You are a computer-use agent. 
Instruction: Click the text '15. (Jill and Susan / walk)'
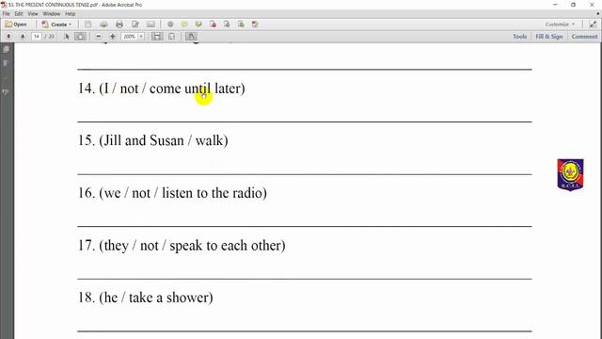[x=153, y=140]
